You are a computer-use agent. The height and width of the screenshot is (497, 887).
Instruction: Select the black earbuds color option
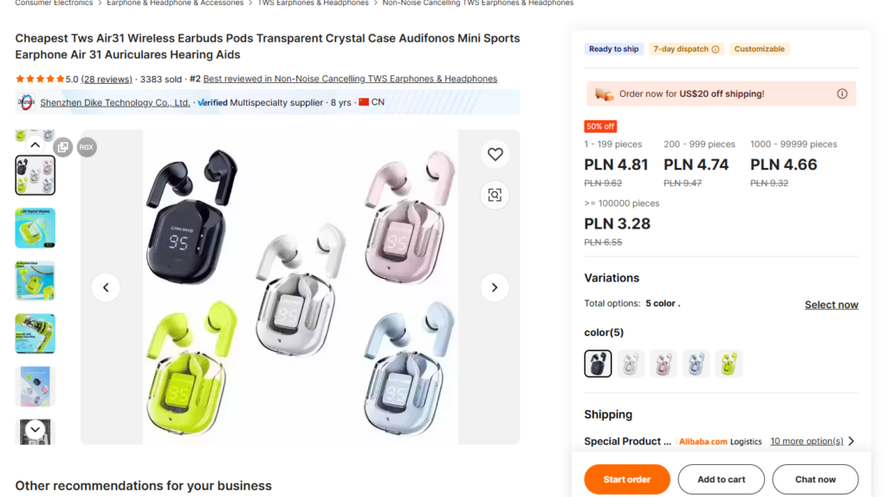598,364
